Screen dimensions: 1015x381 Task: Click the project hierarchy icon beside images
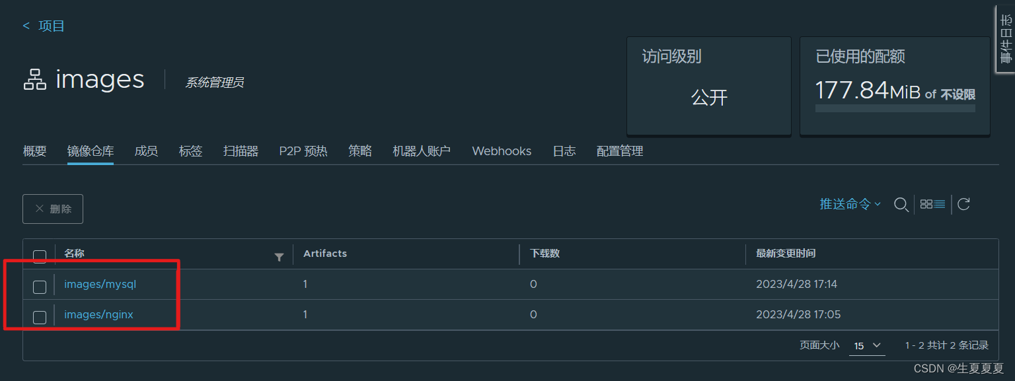[x=35, y=79]
